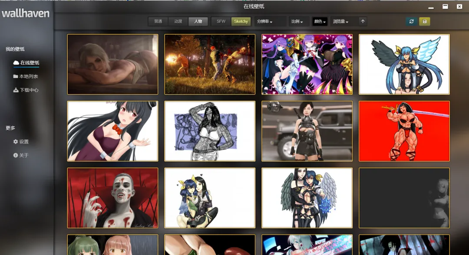Open 设置 in the sidebar
This screenshot has height=255, width=469.
[21, 141]
